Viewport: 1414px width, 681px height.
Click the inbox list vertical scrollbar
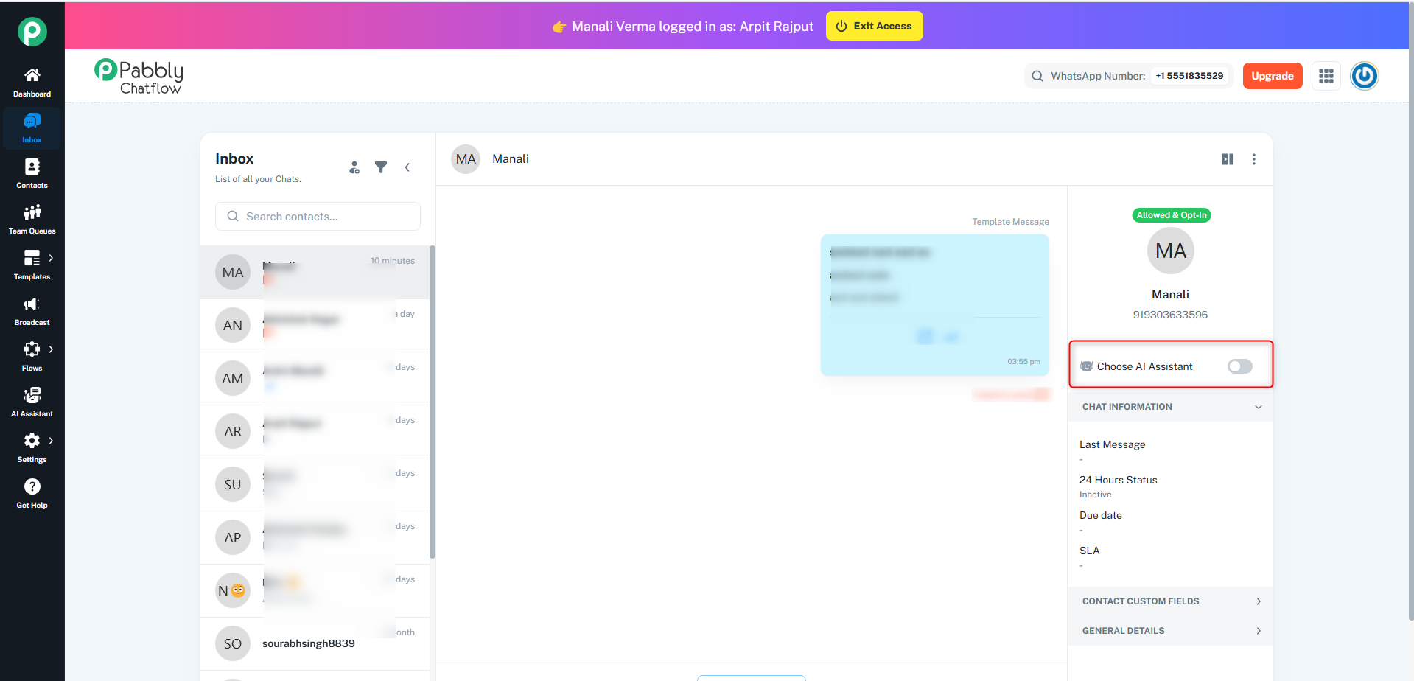(x=433, y=402)
